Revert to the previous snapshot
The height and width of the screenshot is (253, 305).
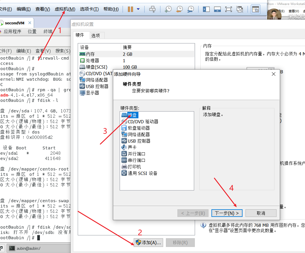click(x=179, y=9)
